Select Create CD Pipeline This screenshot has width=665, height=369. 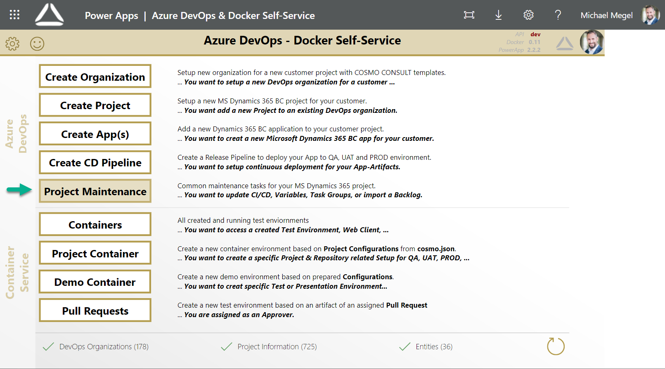(x=95, y=162)
